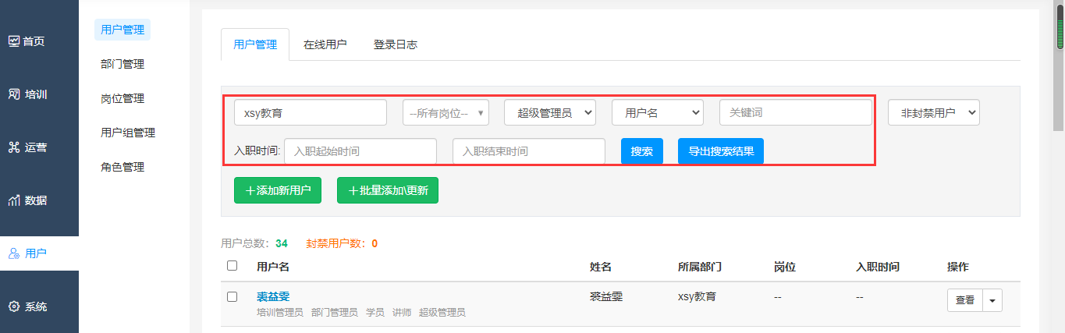This screenshot has width=1065, height=333.
Task: Select the 运营 operations icon
Action: point(13,147)
